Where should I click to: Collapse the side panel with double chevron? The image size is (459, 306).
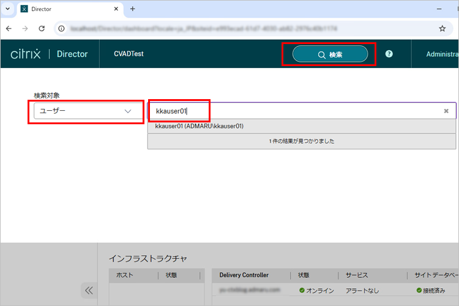click(x=89, y=290)
